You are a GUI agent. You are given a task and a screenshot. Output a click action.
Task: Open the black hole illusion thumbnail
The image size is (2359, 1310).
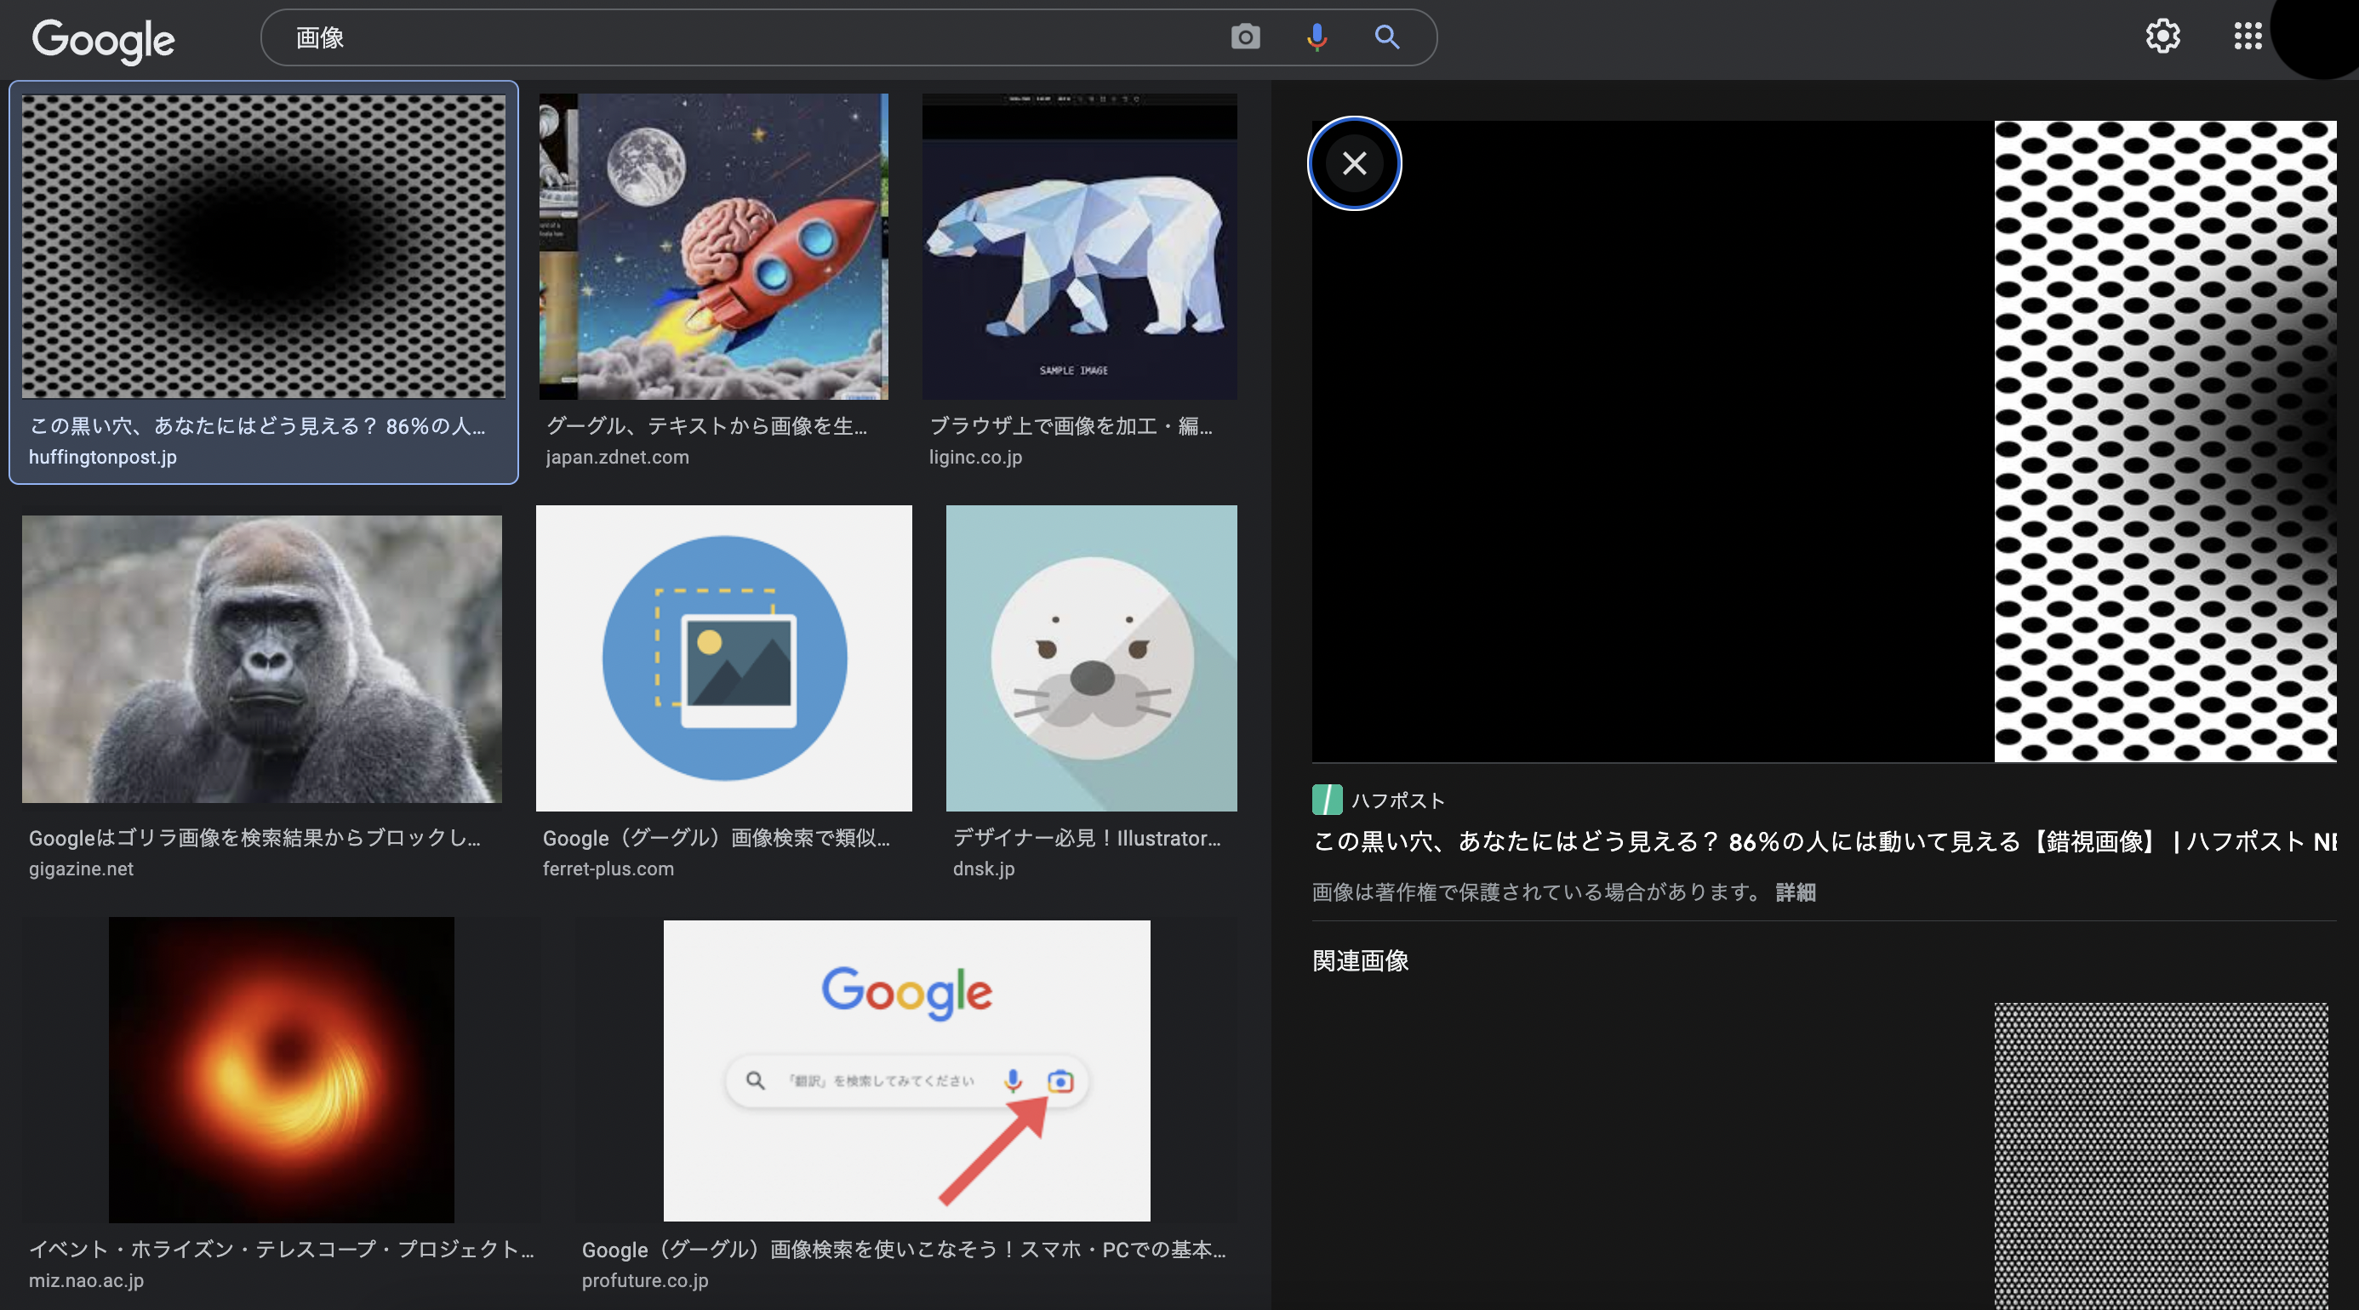pos(264,248)
